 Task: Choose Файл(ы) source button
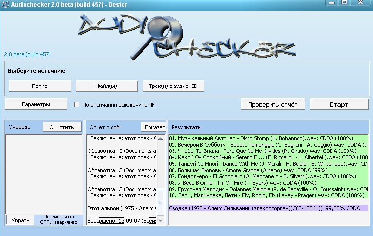pos(106,86)
